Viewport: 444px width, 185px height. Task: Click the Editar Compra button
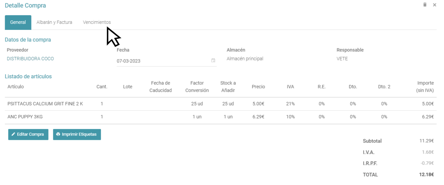[28, 134]
